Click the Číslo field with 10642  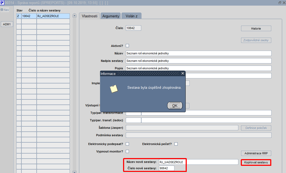click(133, 28)
